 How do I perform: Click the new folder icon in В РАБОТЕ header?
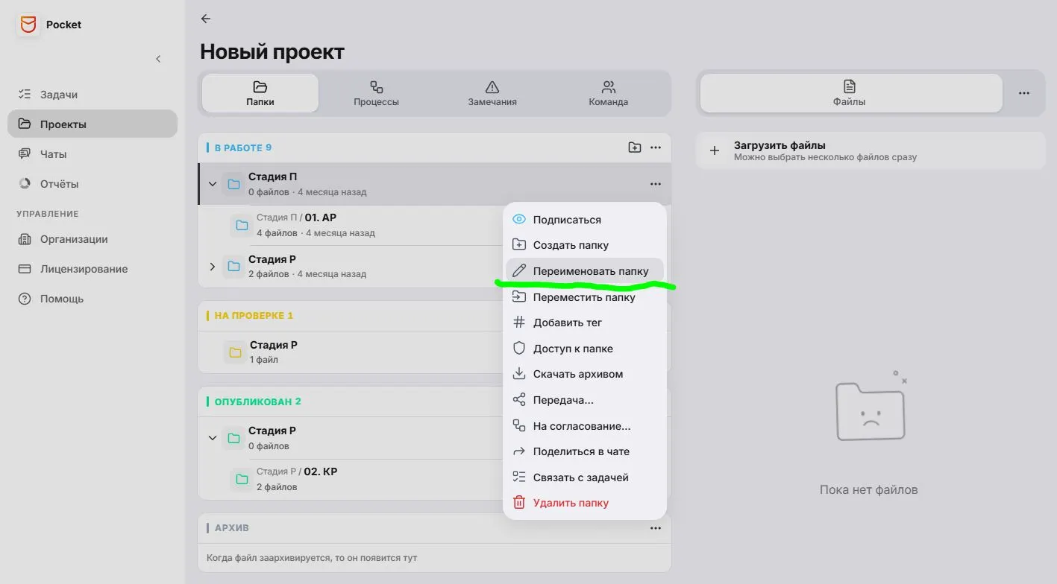click(x=635, y=147)
